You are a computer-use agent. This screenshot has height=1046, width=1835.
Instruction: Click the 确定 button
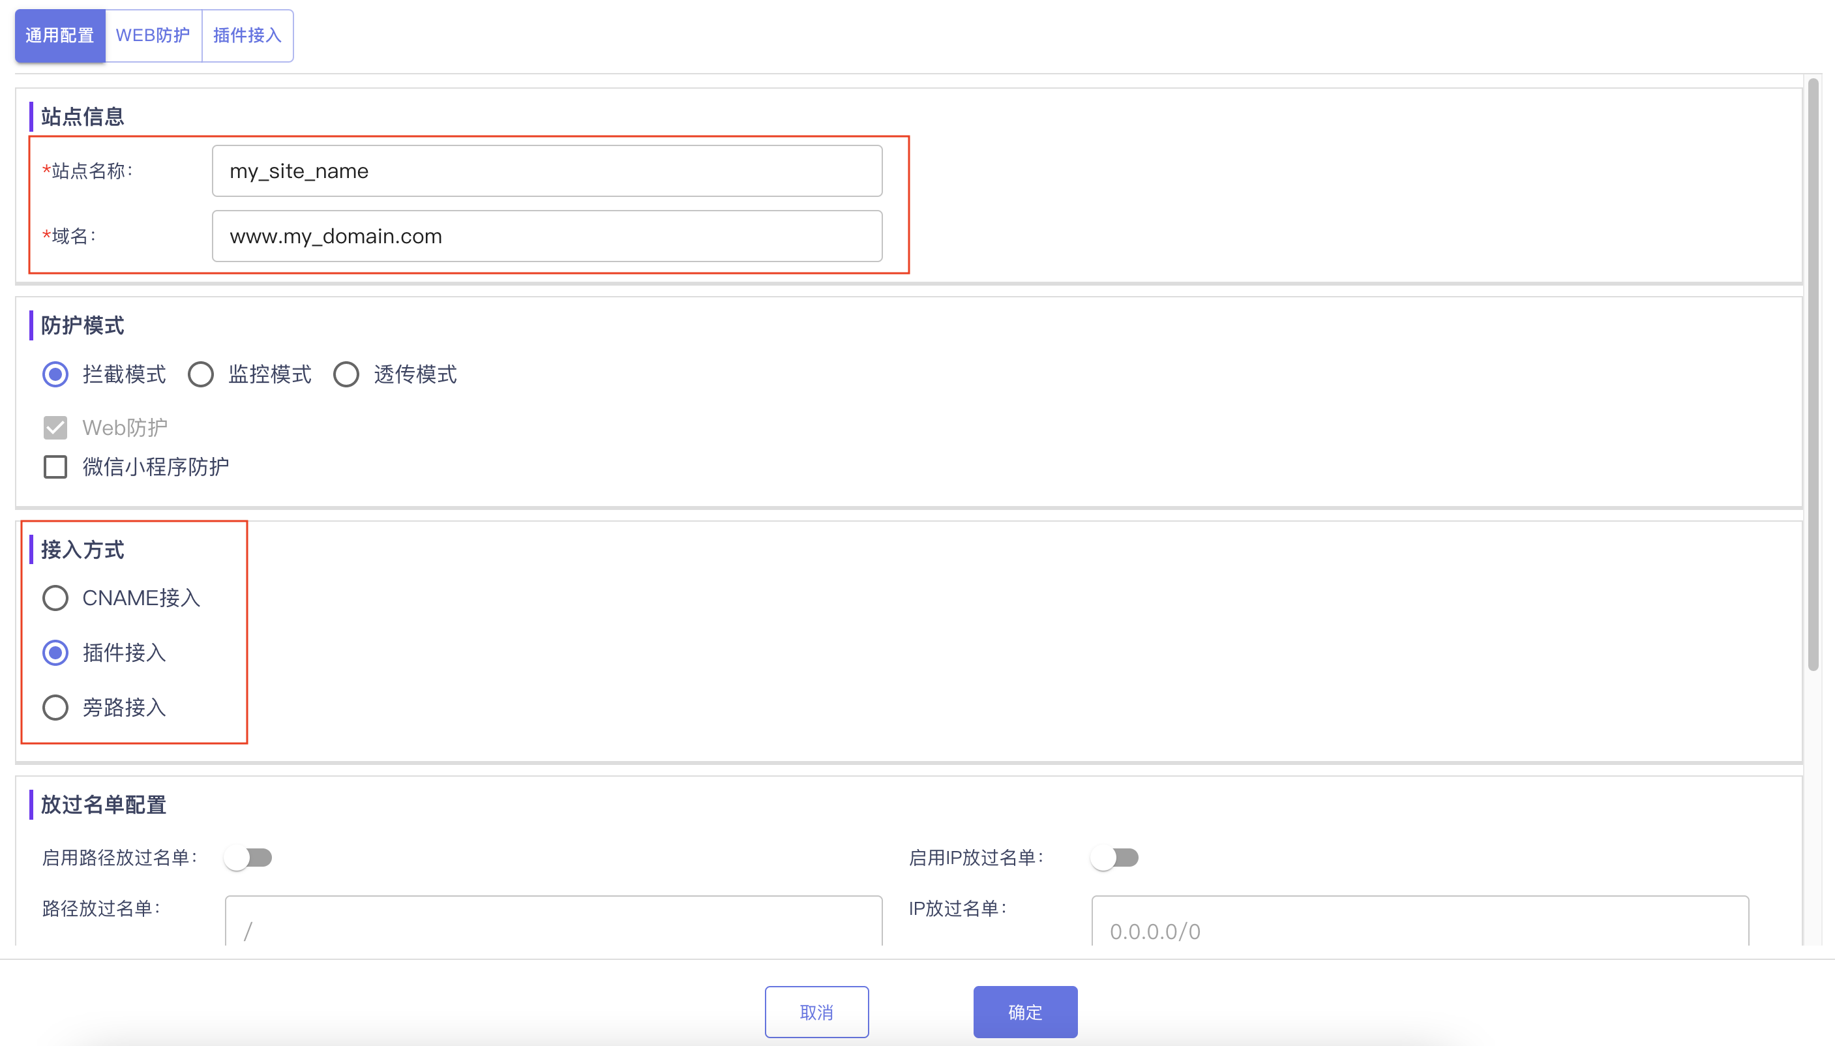(1025, 1012)
